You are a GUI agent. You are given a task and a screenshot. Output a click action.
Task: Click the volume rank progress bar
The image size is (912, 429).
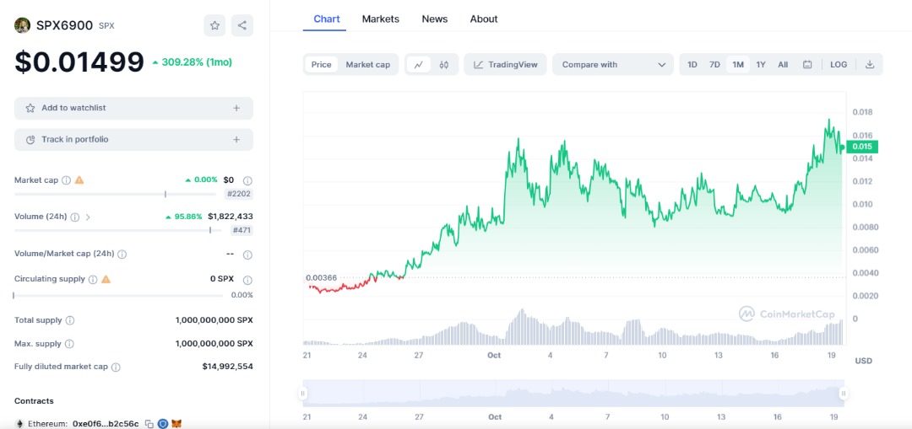(x=118, y=230)
